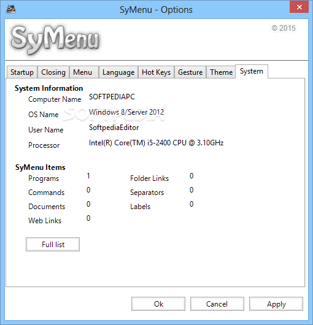The width and height of the screenshot is (313, 325).
Task: Click the Documents label
Action: (x=47, y=207)
